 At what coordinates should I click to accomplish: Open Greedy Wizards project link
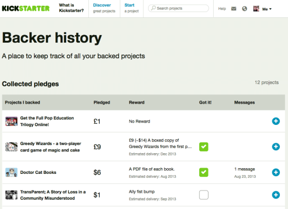(x=51, y=147)
